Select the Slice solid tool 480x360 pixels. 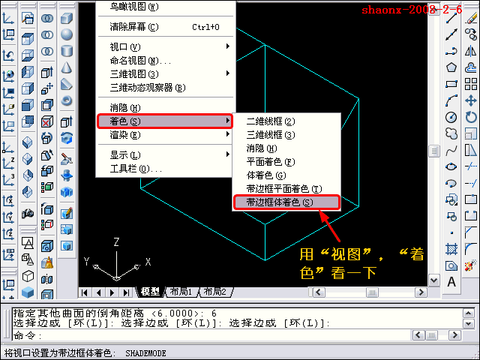click(x=67, y=159)
